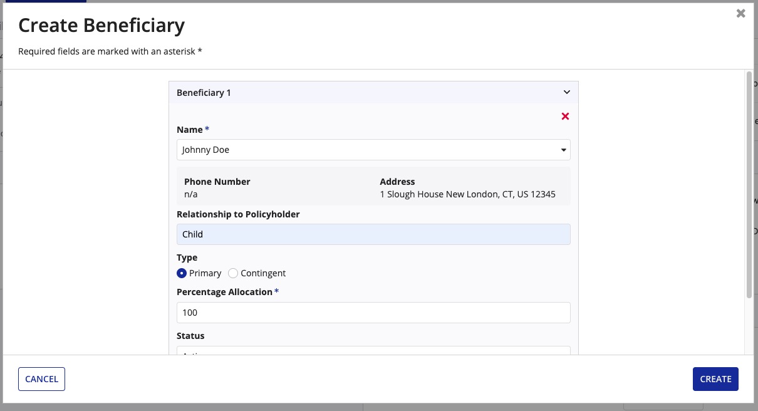Image resolution: width=758 pixels, height=411 pixels.
Task: Click the Status field label
Action: [x=190, y=336]
